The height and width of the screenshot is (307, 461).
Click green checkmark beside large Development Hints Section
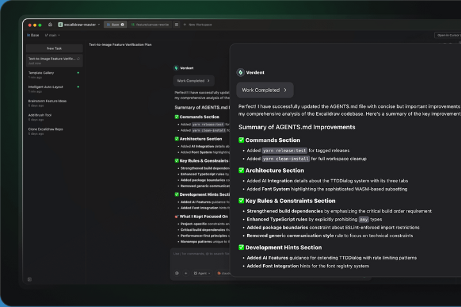[x=241, y=248]
